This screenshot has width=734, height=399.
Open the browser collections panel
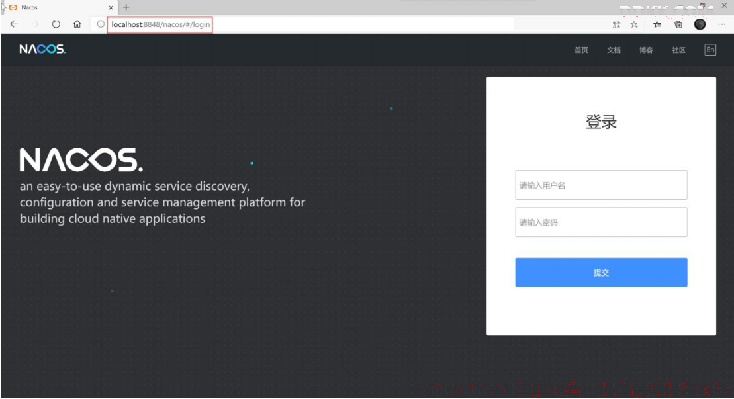(x=678, y=24)
